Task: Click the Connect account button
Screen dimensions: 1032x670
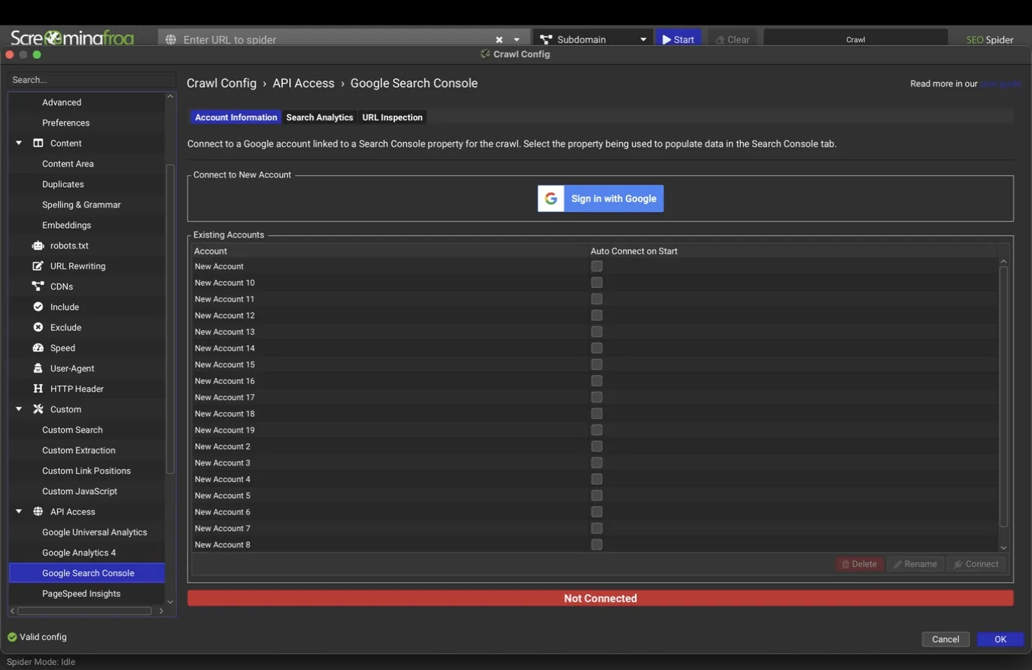Action: pos(976,564)
